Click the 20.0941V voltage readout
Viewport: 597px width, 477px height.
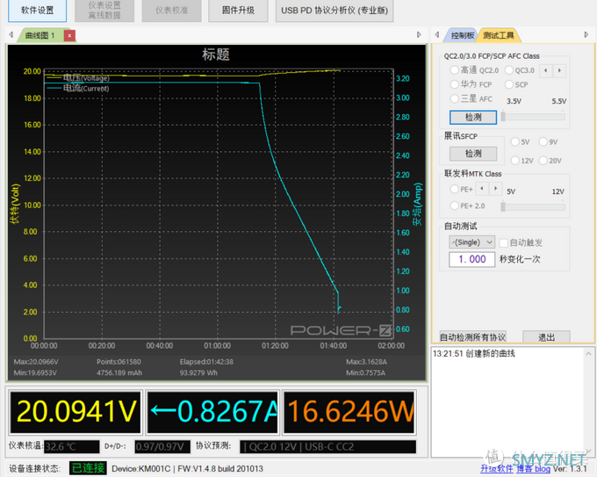pos(76,412)
